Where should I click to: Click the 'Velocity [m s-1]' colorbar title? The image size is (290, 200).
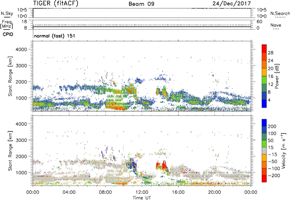click(283, 151)
